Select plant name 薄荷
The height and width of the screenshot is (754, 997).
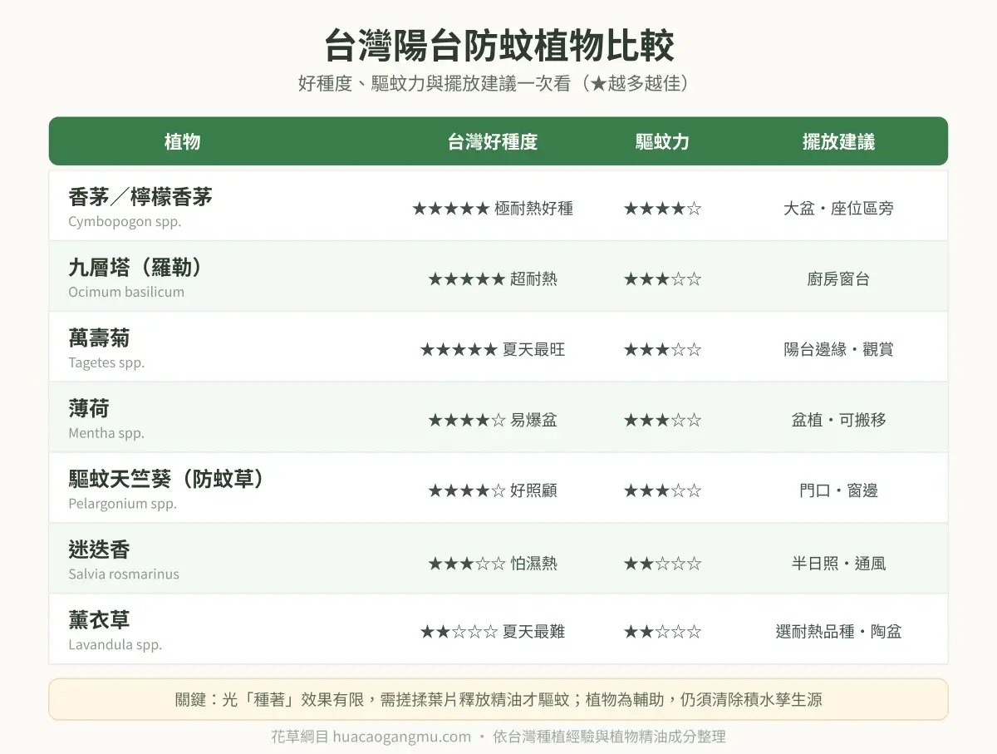[x=89, y=409]
